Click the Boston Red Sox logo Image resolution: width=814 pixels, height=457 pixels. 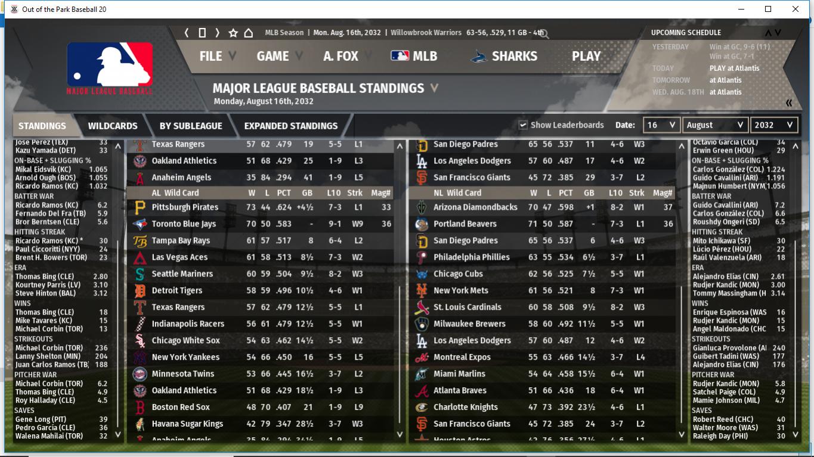140,408
